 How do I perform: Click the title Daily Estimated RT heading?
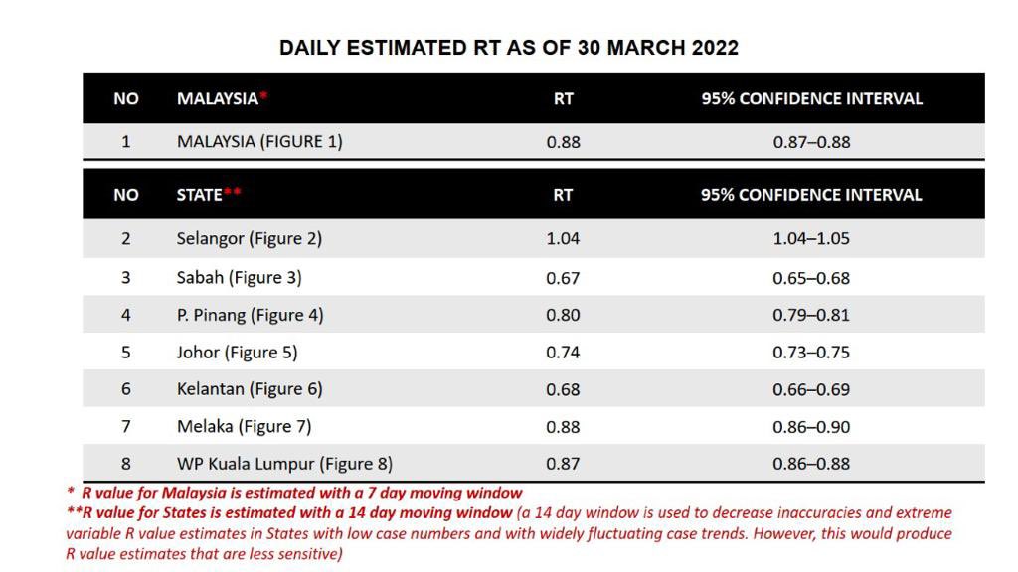click(509, 48)
